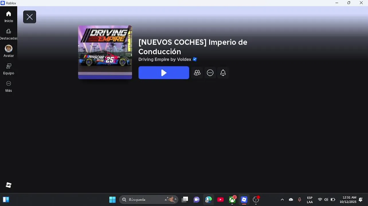Viewport: 368px width, 206px height.
Task: Open Driving Empire by Voldex creator link
Action: [165, 59]
